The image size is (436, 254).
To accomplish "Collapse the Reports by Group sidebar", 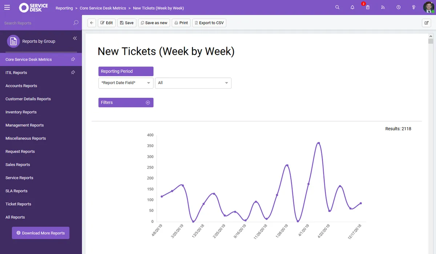I will [75, 38].
